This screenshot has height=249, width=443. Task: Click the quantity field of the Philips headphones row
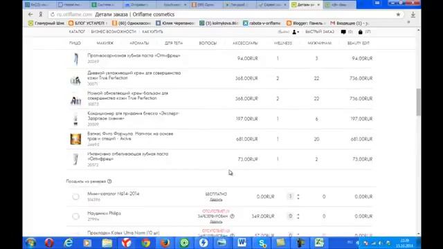[290, 216]
